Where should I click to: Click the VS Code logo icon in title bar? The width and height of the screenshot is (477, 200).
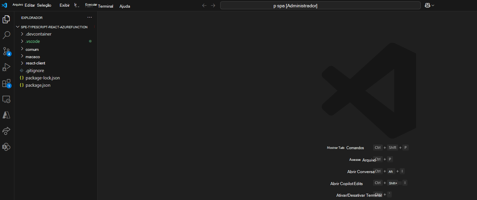[5, 5]
